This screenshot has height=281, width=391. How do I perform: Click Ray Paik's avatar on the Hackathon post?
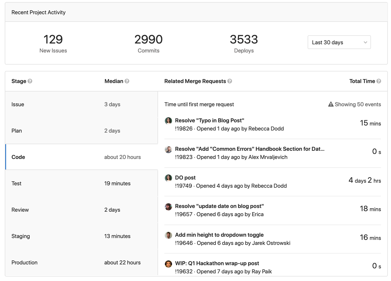[168, 264]
